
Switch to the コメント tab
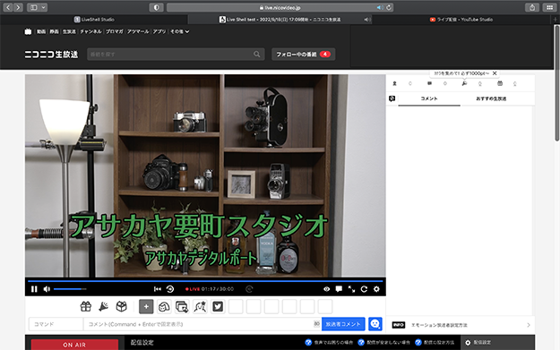click(429, 98)
